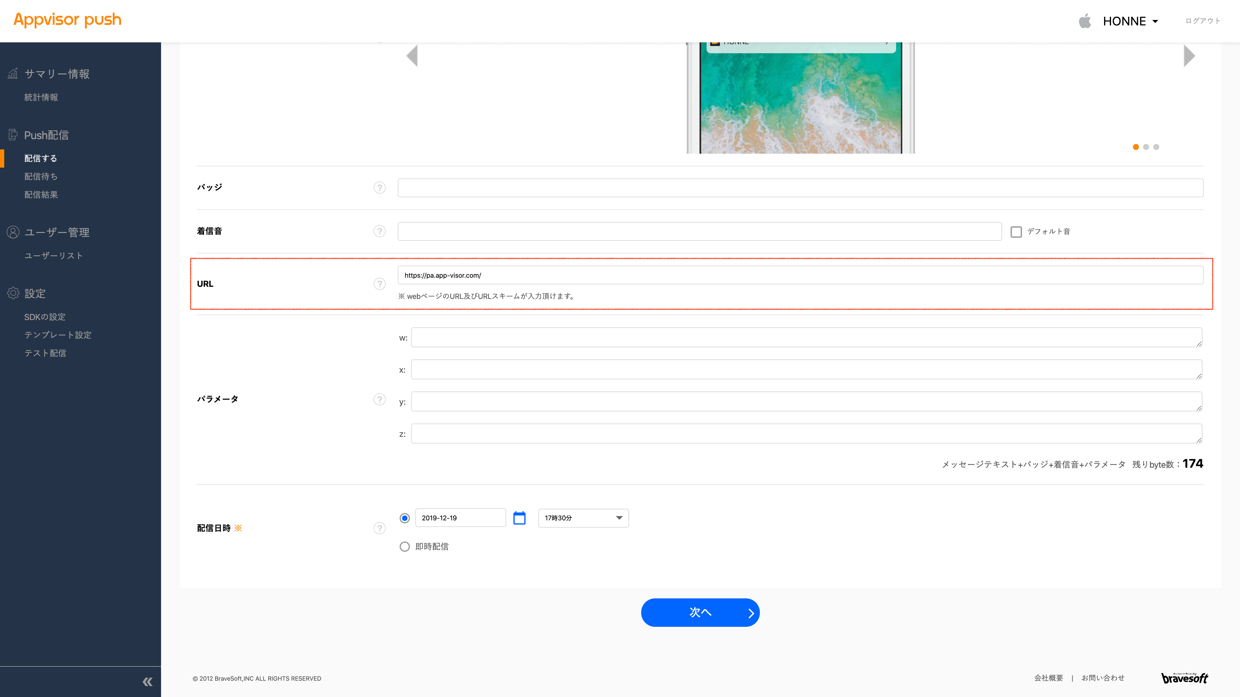Open サマリー情報 section
Viewport: 1240px width, 697px height.
click(x=57, y=74)
